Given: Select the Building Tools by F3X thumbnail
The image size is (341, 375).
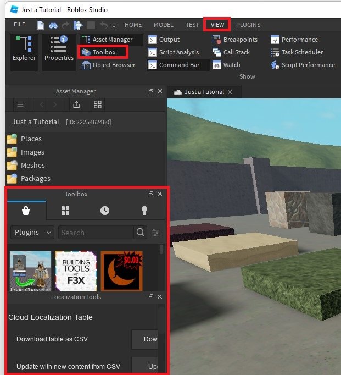Looking at the screenshot, I should (76, 271).
